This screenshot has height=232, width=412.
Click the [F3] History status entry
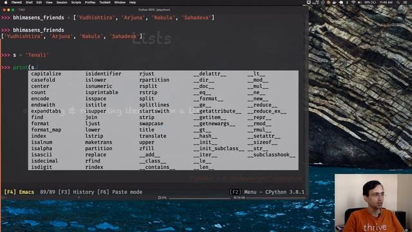76,192
